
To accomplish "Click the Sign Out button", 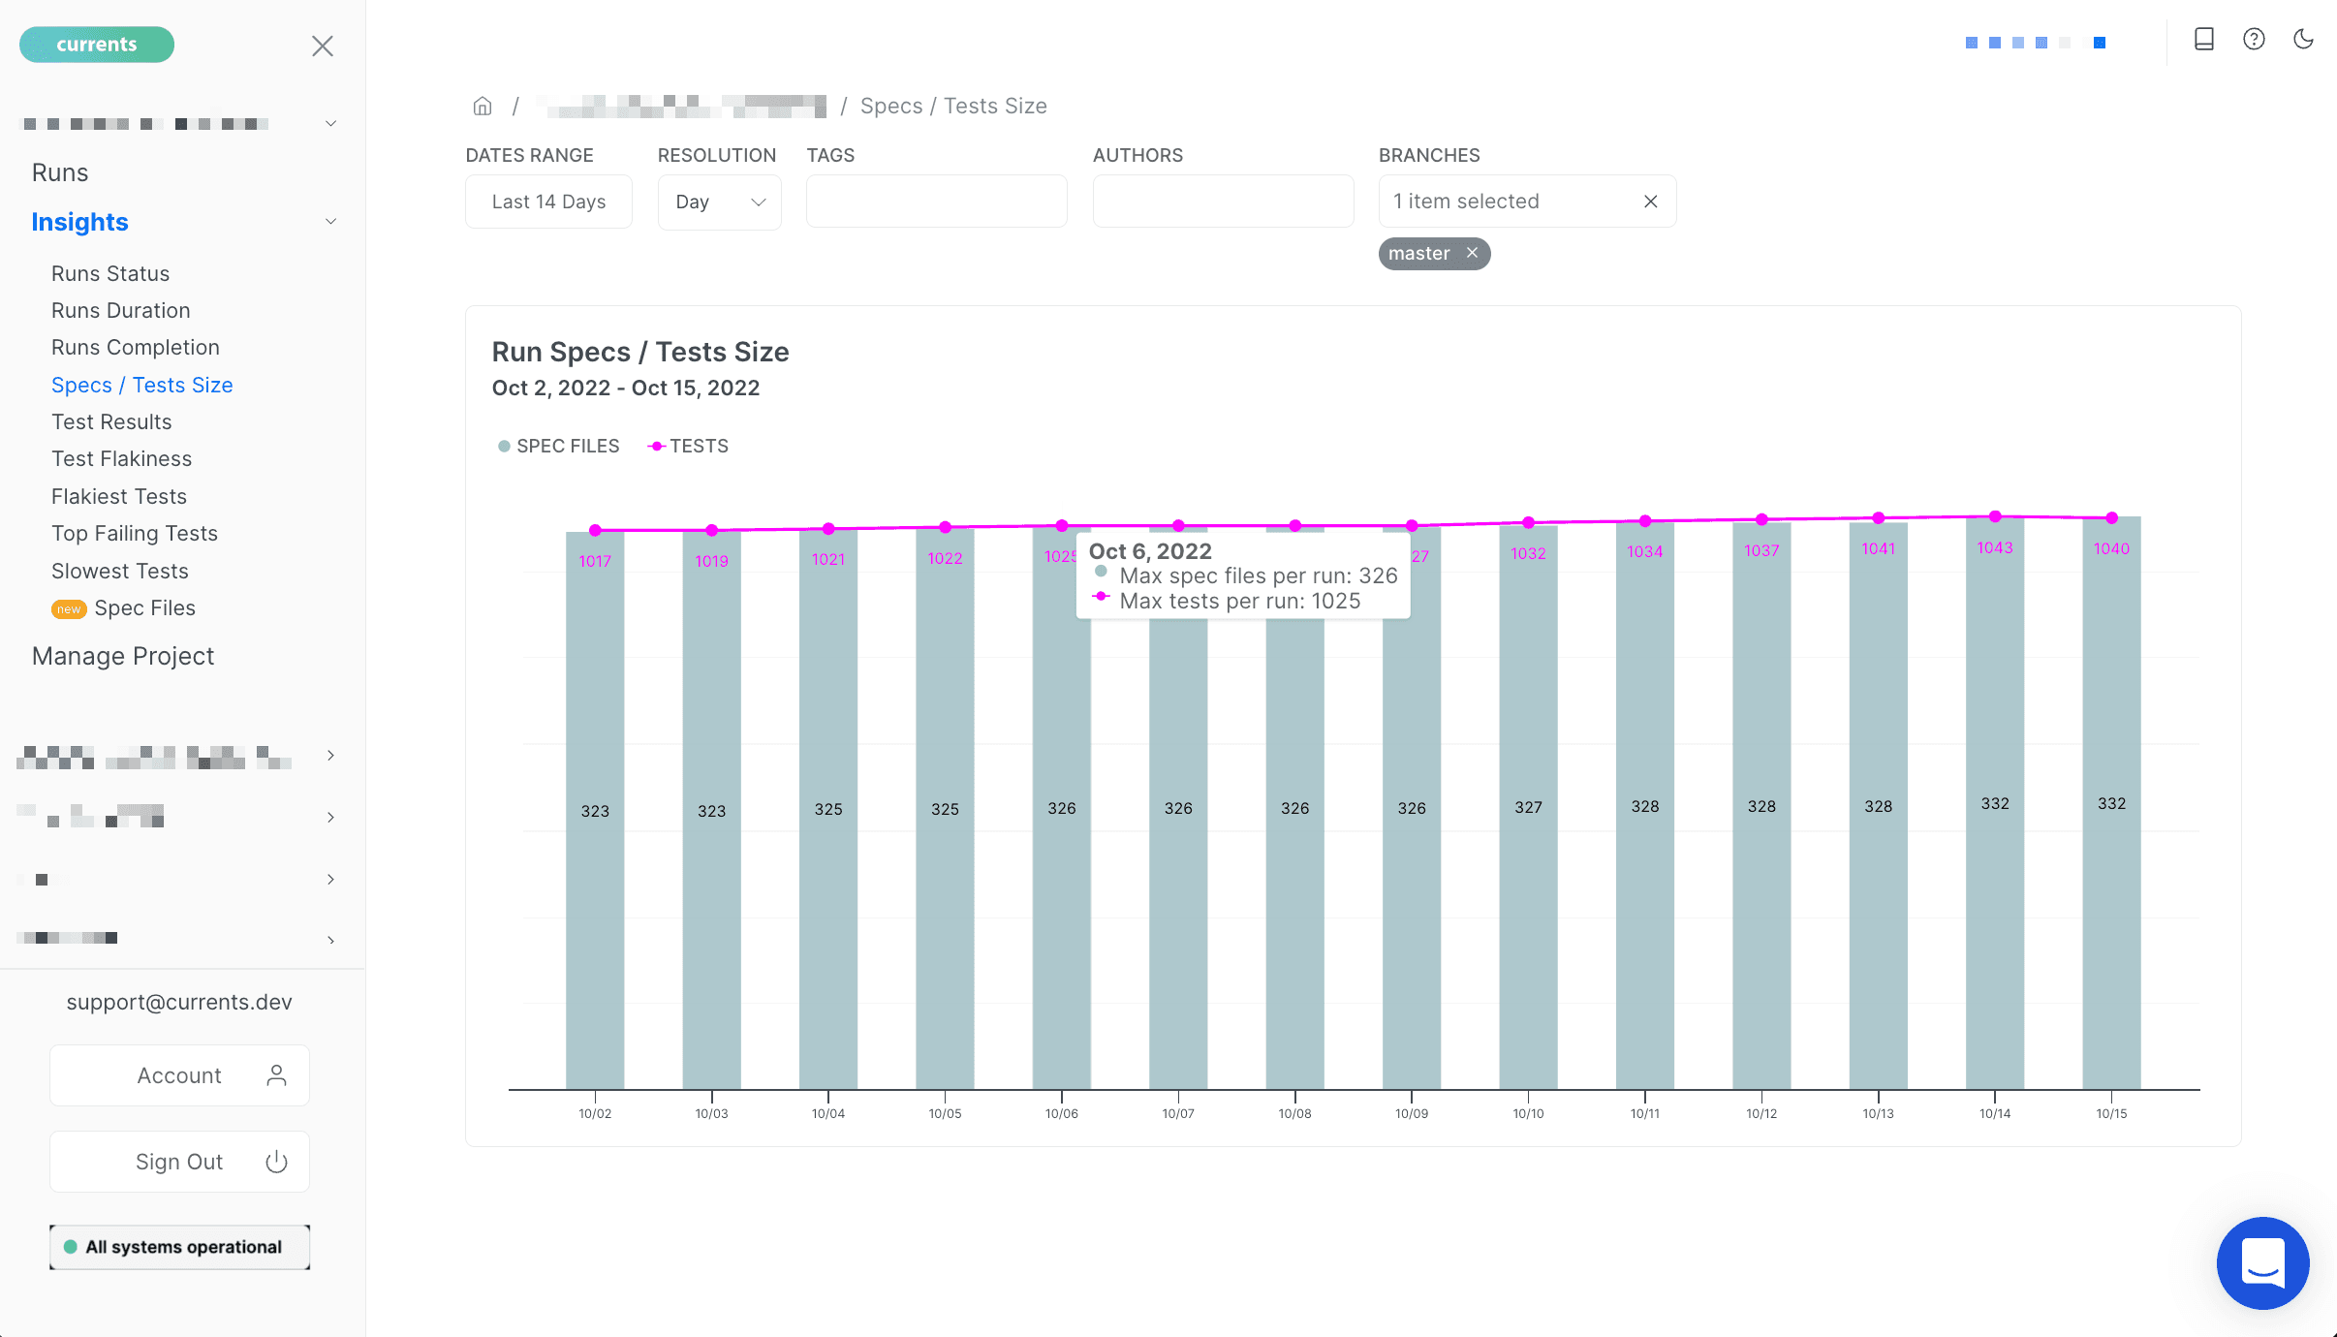I will (x=179, y=1162).
